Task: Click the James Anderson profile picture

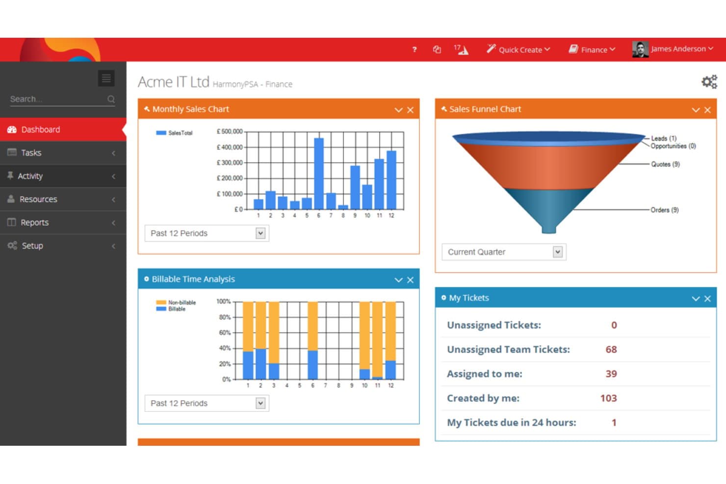Action: 640,49
